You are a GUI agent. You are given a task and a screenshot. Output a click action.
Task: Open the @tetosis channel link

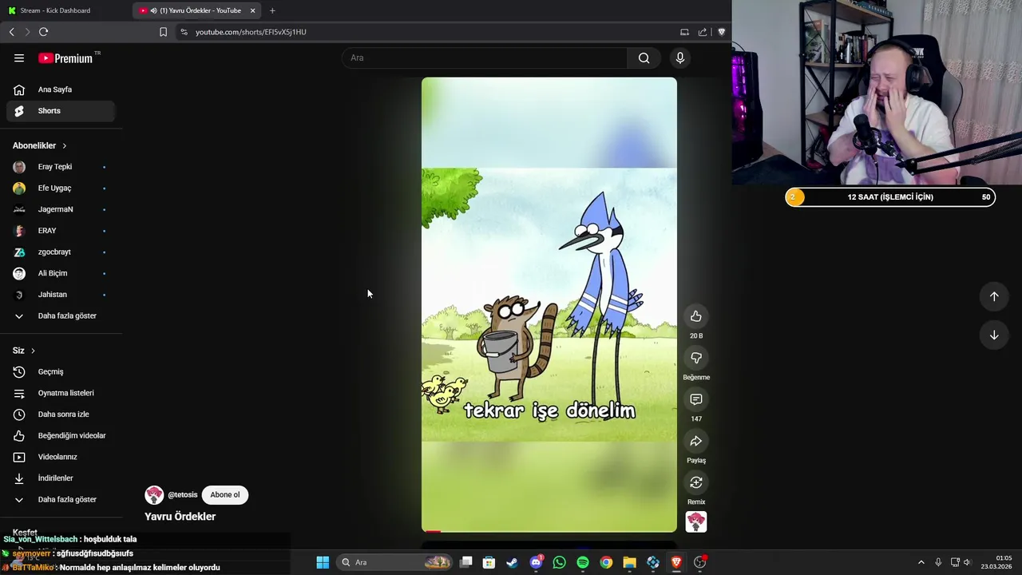pos(183,494)
